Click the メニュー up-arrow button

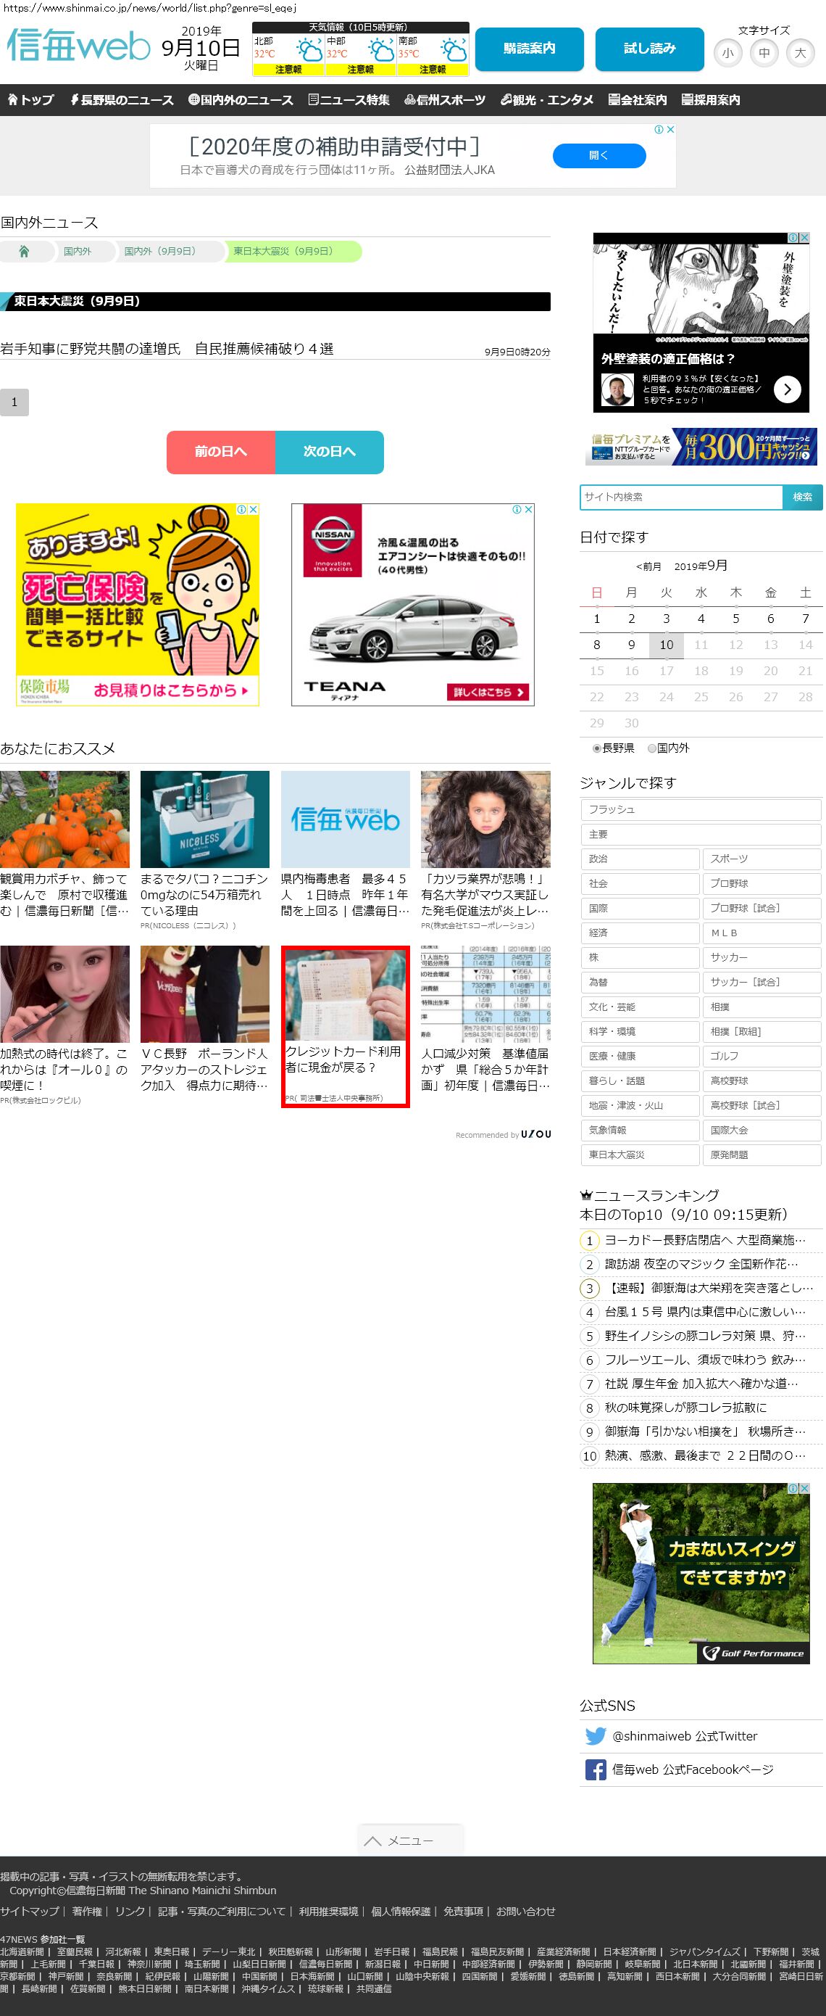[411, 1840]
